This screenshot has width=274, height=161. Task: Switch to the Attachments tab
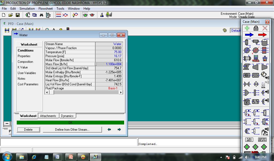click(x=48, y=116)
